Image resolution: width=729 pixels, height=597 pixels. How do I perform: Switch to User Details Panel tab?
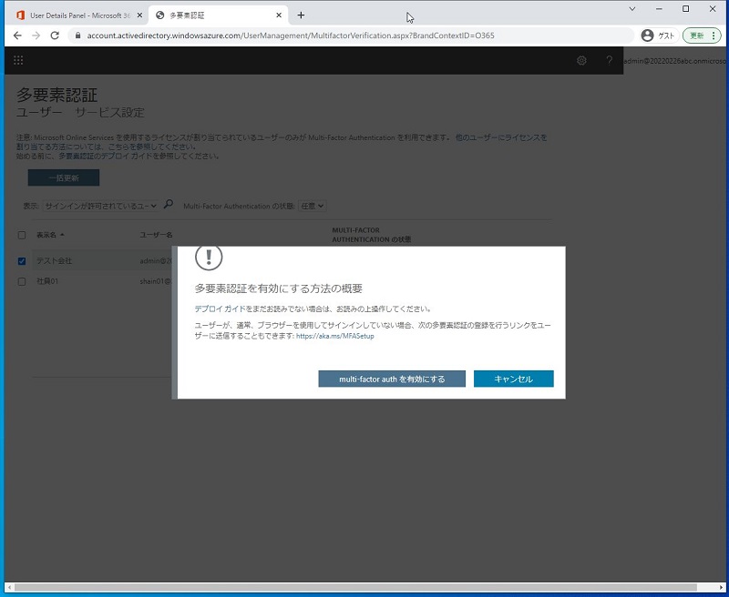(79, 15)
